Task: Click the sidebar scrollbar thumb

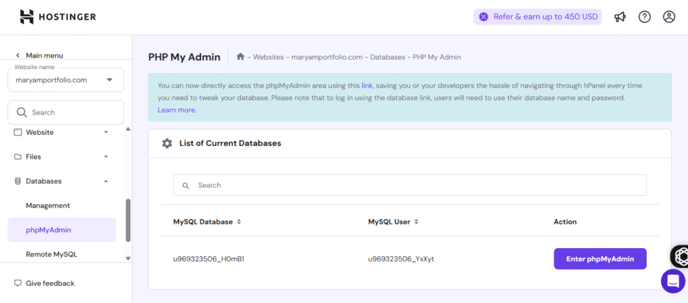Action: [128, 221]
